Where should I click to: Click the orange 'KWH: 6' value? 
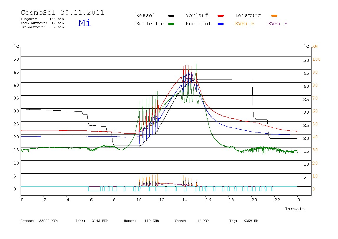click(245, 24)
